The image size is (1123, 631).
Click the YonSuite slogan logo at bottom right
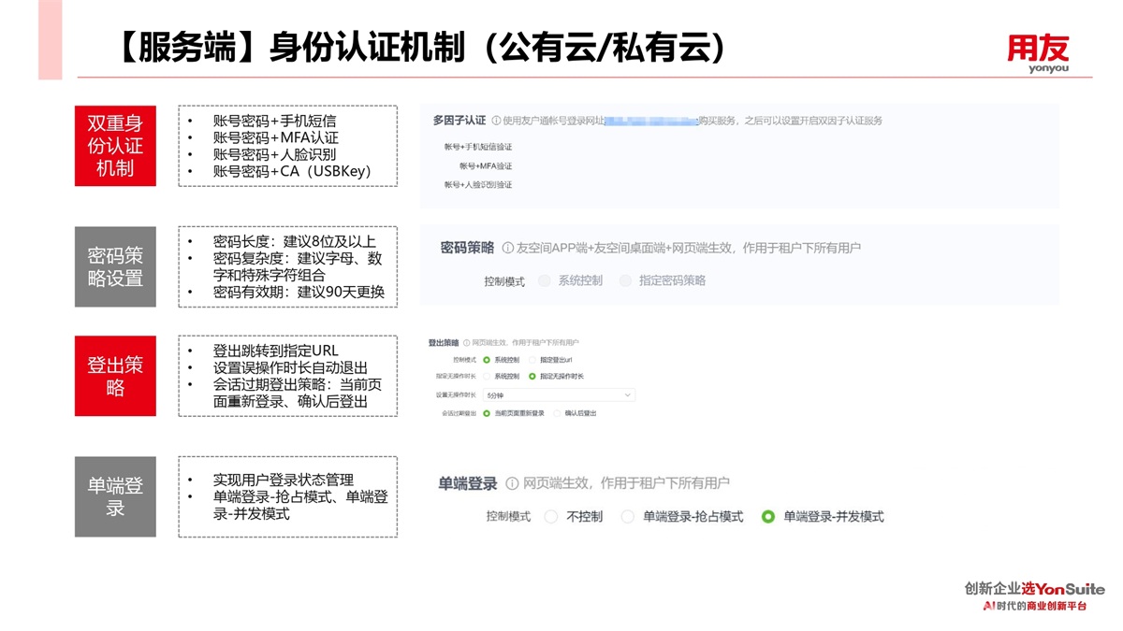coord(1034,596)
